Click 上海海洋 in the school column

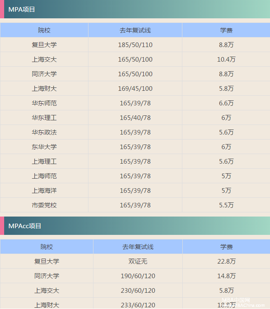pyautogui.click(x=44, y=191)
